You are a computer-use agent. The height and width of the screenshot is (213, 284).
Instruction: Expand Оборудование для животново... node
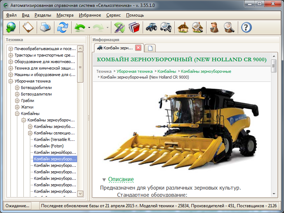click(11, 62)
